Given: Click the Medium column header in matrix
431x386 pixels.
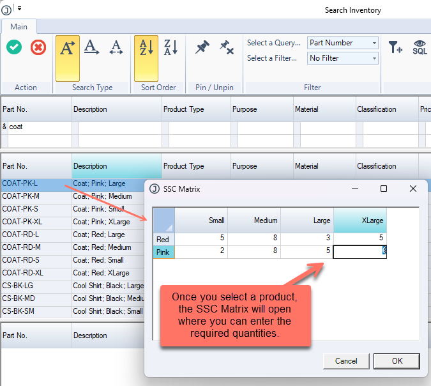Looking at the screenshot, I should click(x=254, y=220).
